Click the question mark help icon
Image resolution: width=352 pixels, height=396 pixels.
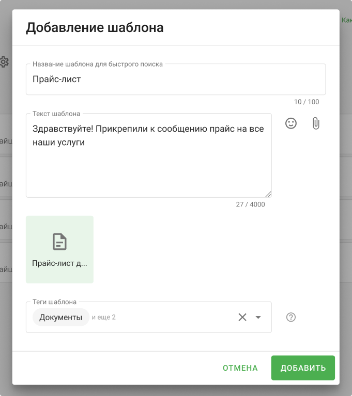[291, 317]
